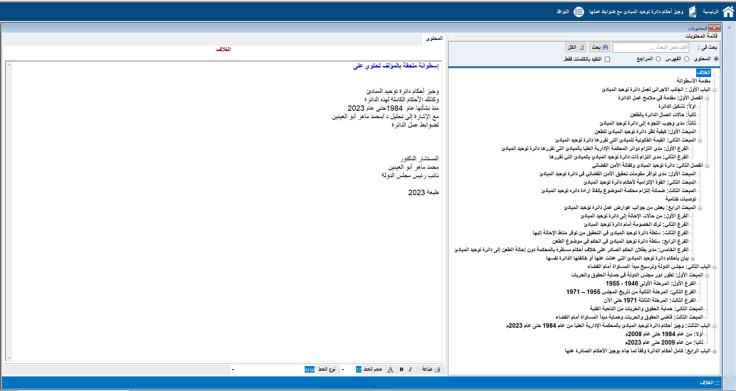Click the text طبعة 2023
Image resolution: width=736 pixels, height=391 pixels.
[x=424, y=192]
